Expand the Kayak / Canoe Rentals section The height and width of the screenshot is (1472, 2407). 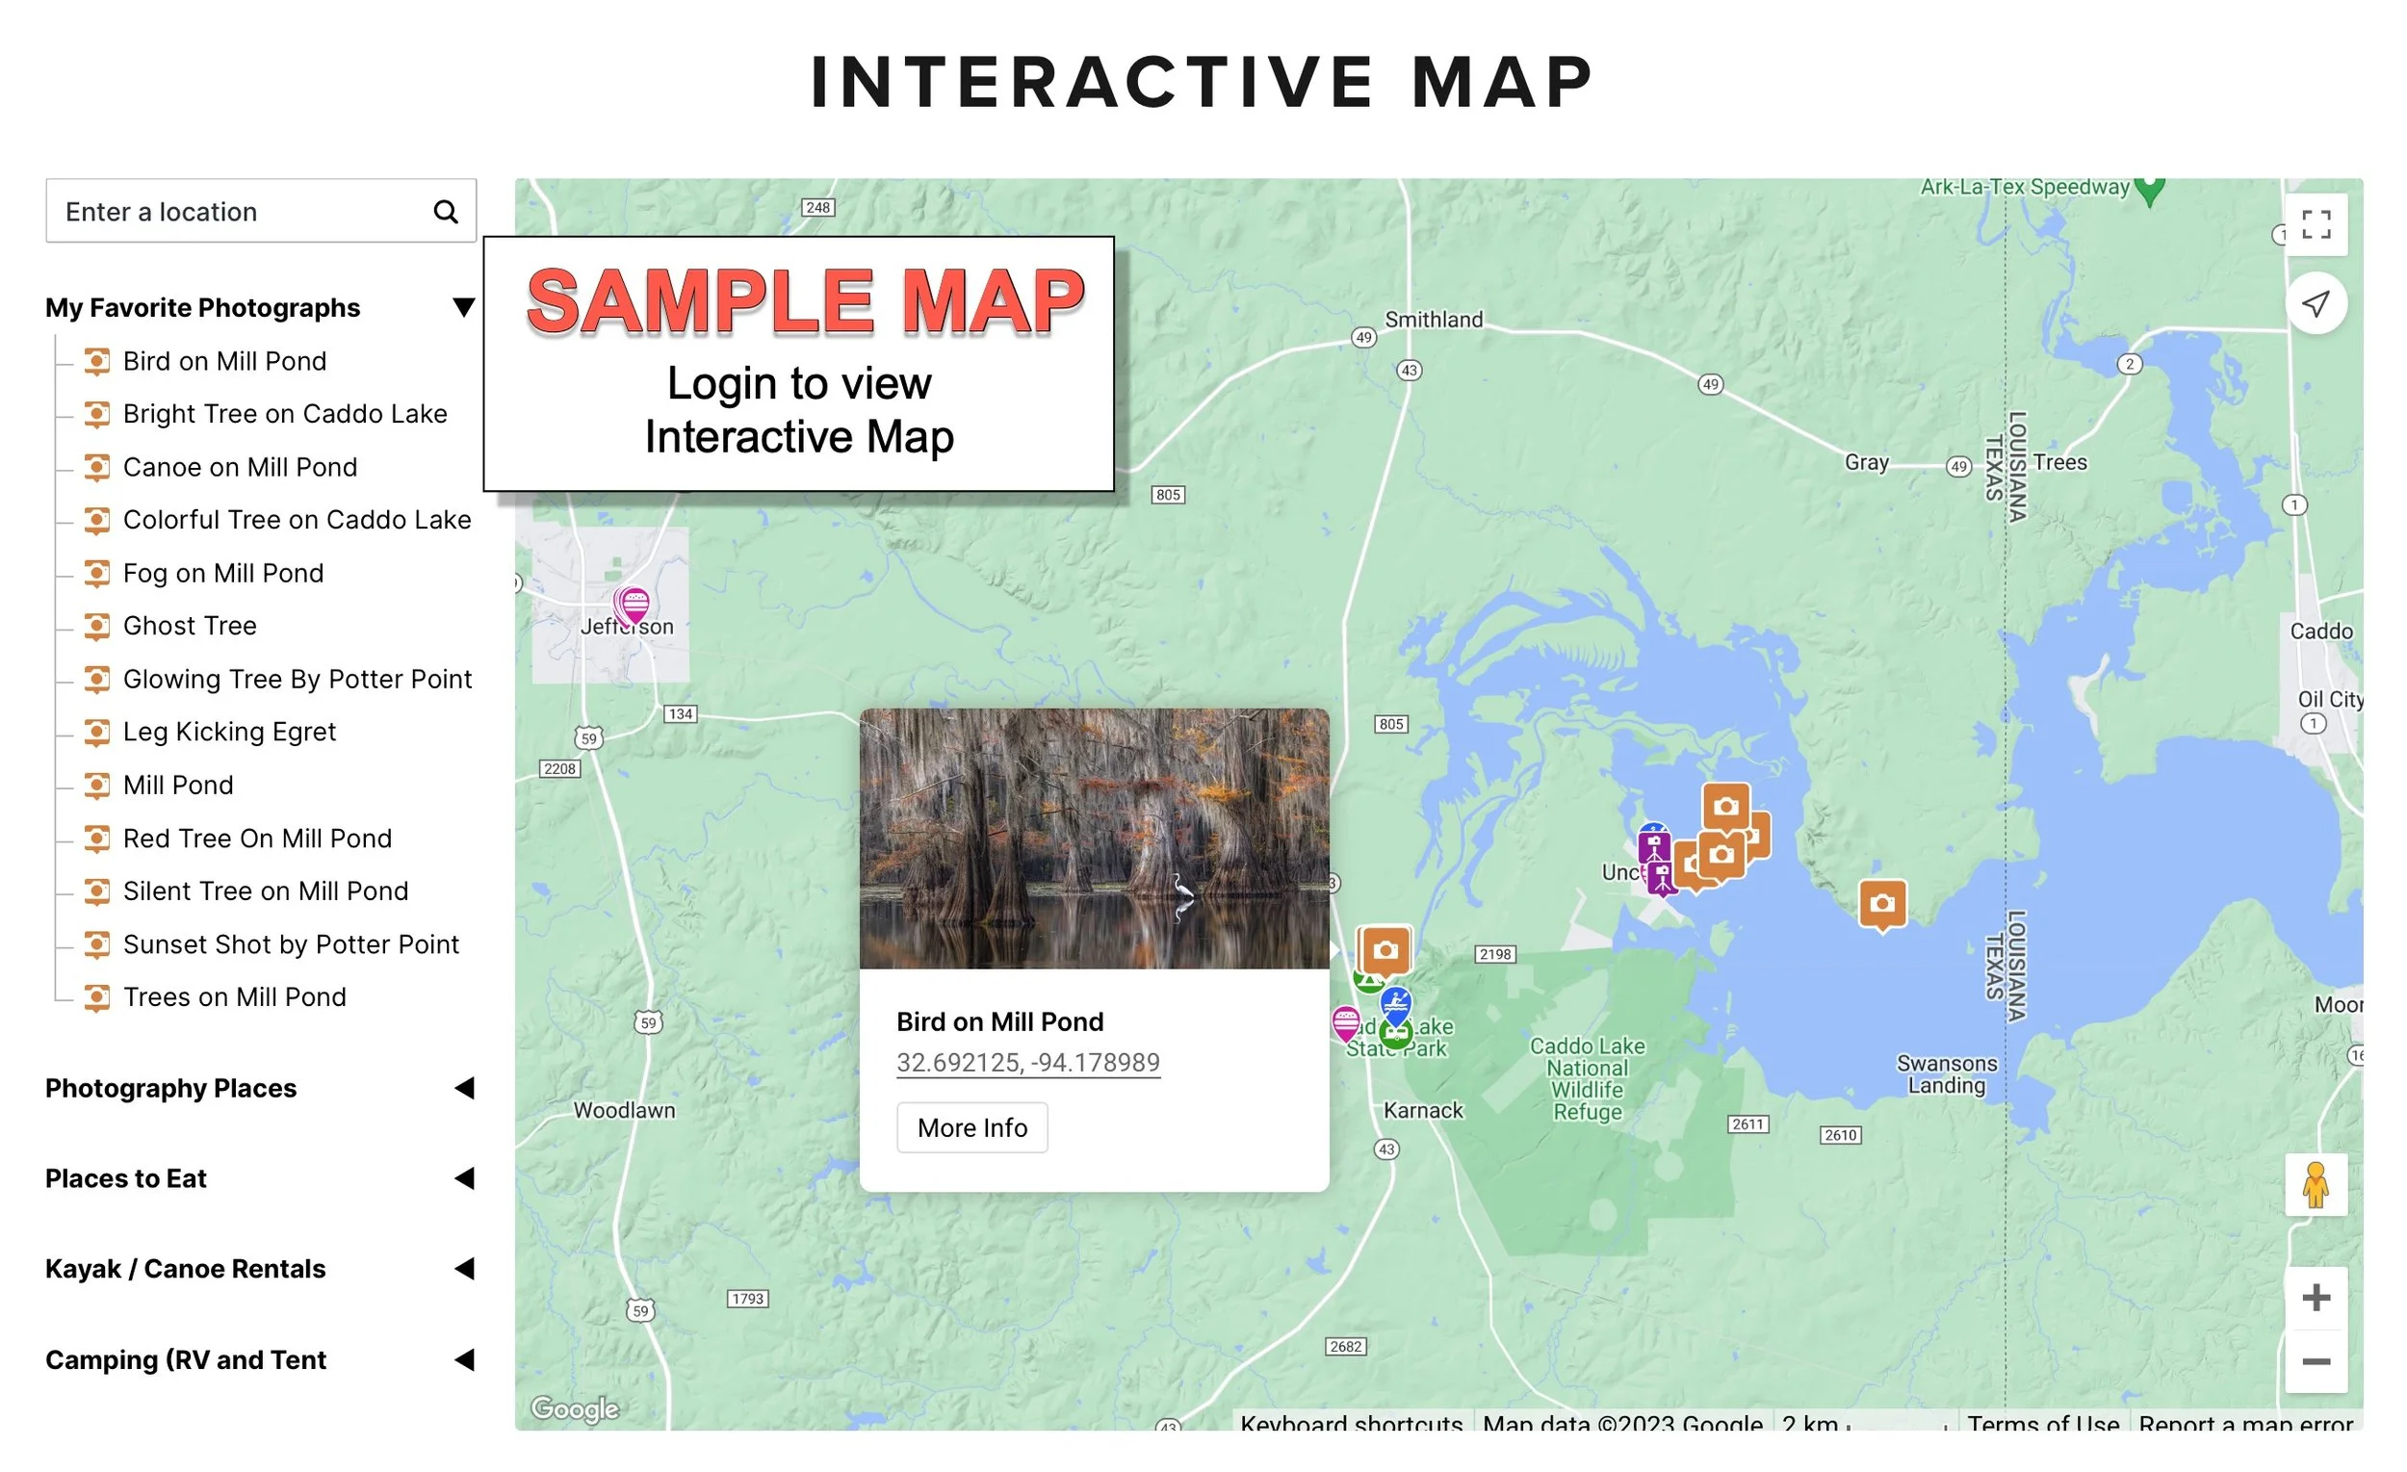(x=466, y=1268)
